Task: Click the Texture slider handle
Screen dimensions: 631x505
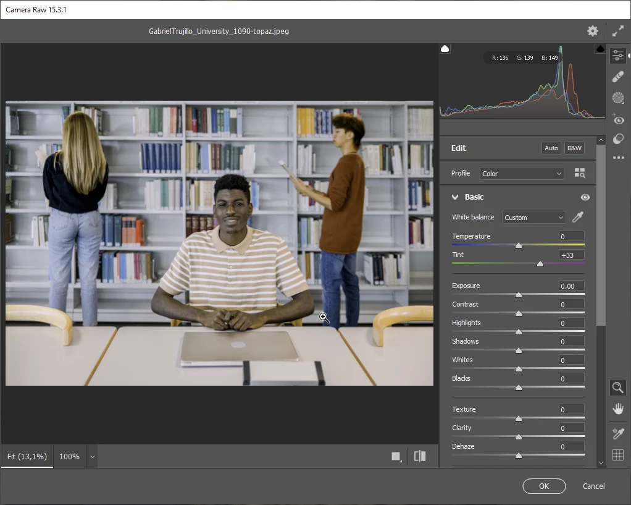Action: (x=519, y=418)
